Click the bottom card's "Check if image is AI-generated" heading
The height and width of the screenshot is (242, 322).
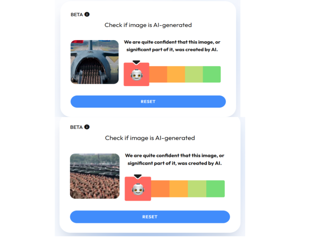coord(150,138)
